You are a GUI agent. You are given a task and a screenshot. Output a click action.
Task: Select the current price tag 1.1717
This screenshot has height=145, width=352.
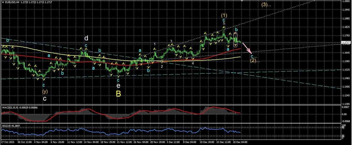(346, 42)
